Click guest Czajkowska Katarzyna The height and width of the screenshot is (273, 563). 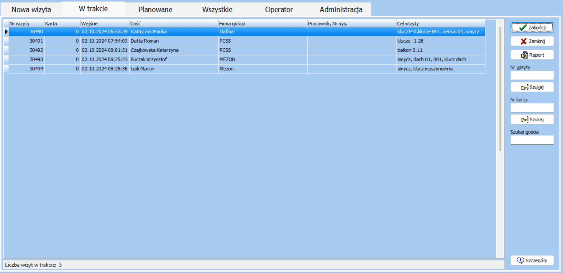click(155, 50)
